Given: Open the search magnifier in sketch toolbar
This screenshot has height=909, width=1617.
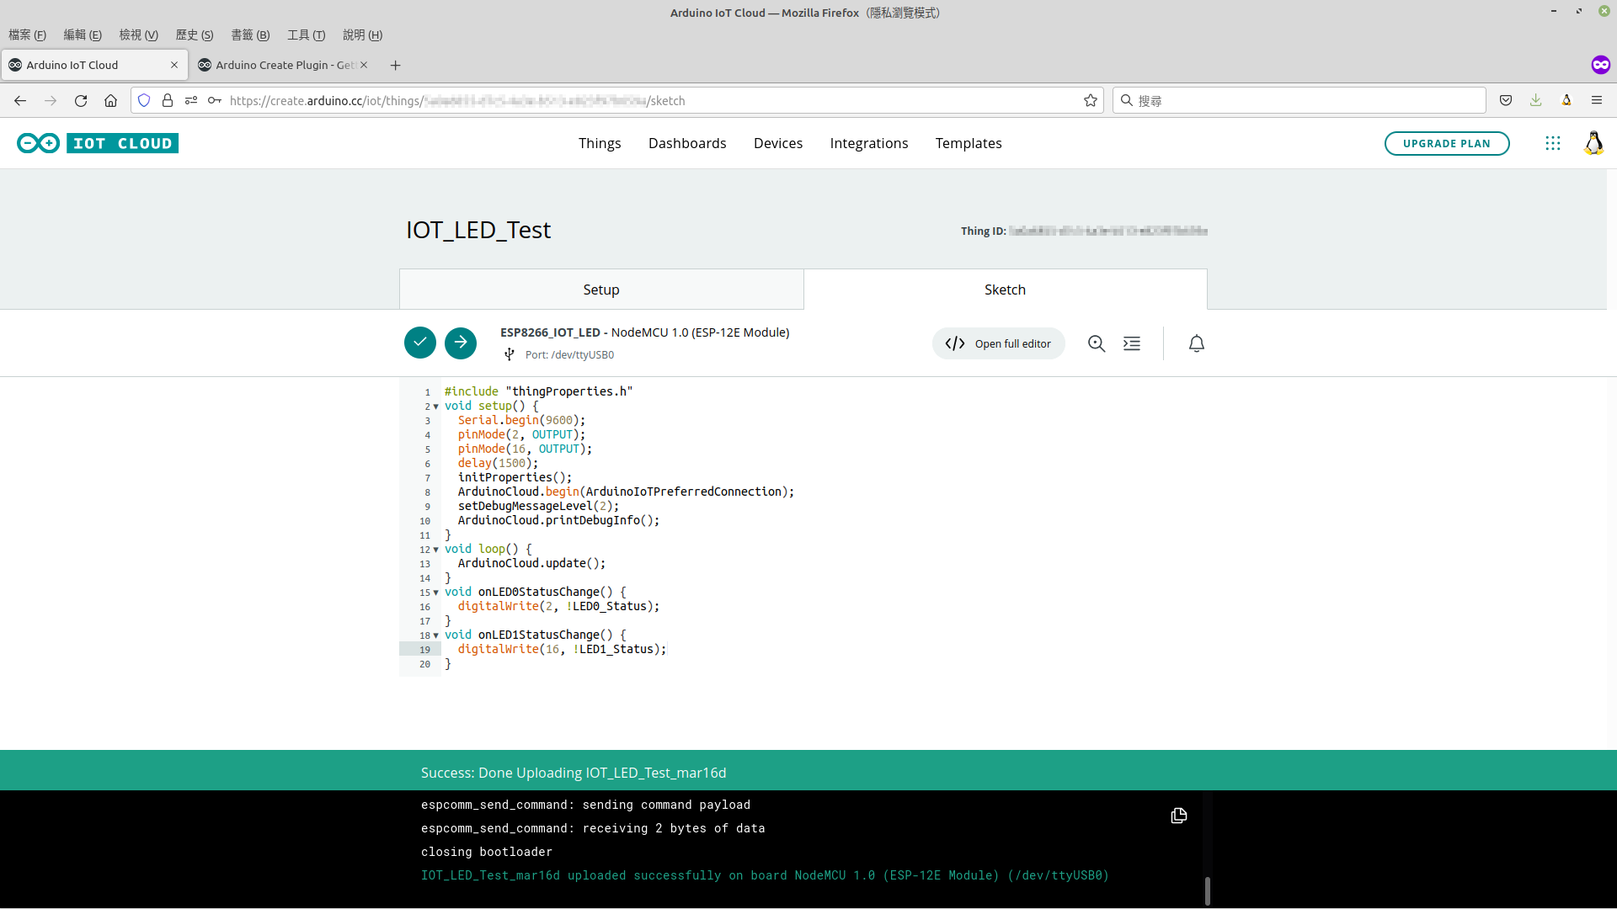Looking at the screenshot, I should pos(1096,343).
